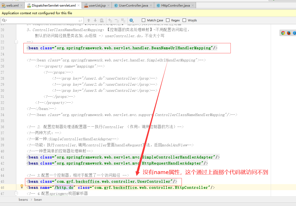
Task: Open the HttpController.java tab
Action: point(175,6)
